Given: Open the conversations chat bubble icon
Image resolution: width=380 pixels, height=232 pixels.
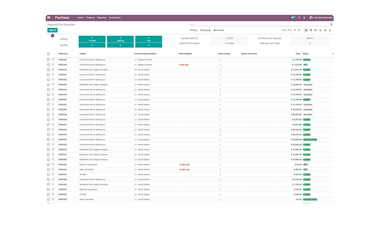Looking at the screenshot, I should (x=293, y=17).
